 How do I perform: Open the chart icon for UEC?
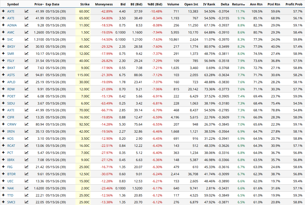[26, 181]
